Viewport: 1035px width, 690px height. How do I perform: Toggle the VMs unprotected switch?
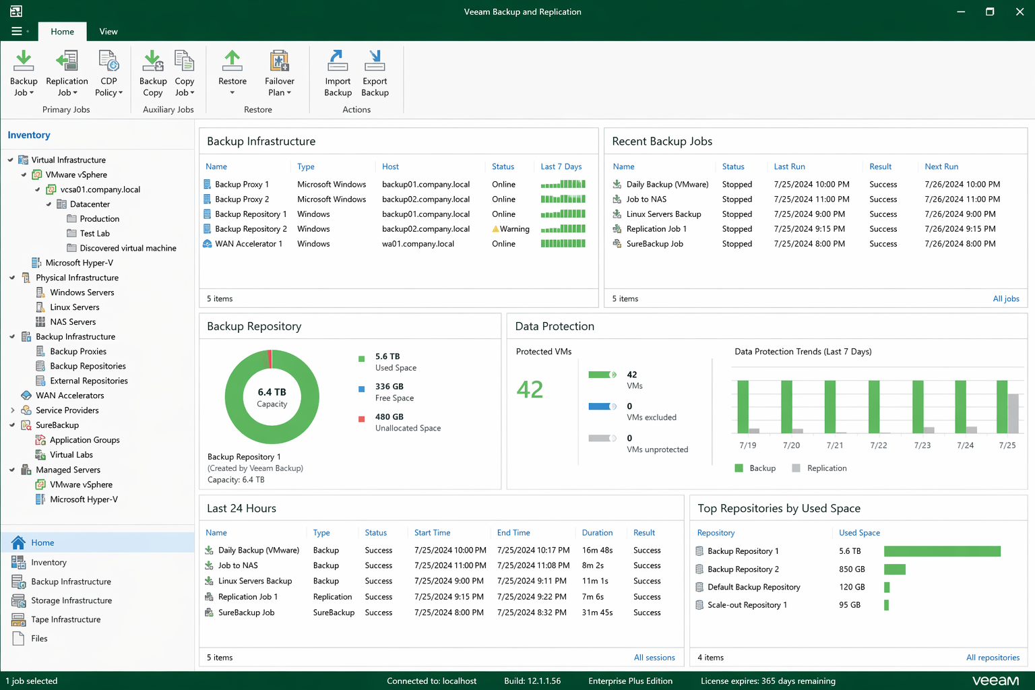602,438
